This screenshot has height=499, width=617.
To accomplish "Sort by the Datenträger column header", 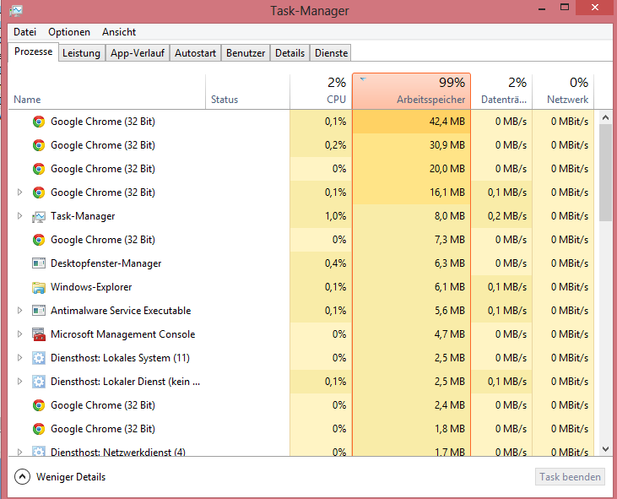I will click(501, 91).
